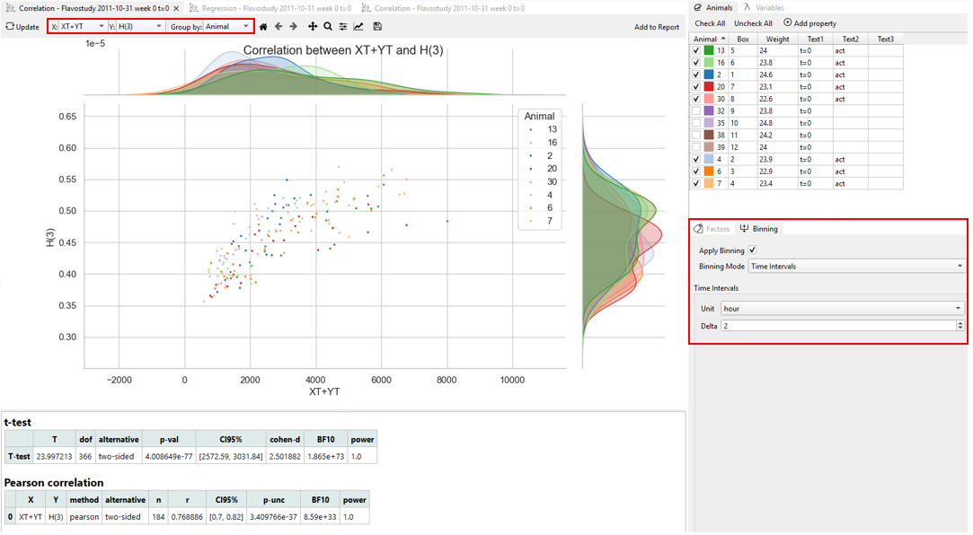Activate the zoom-to-rectangle magnifier tool
The image size is (973, 535).
coord(328,26)
